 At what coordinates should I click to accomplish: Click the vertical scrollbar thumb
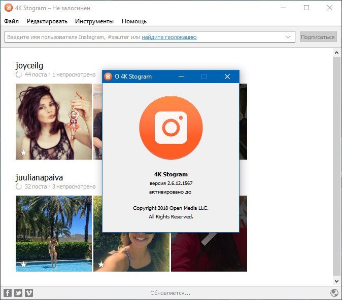[336, 166]
